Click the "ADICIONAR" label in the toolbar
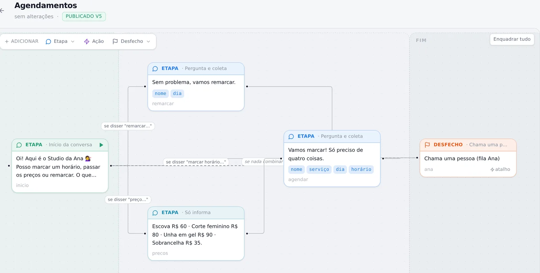 (25, 41)
